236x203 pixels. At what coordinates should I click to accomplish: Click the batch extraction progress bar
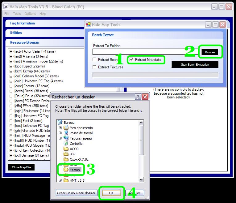(x=155, y=75)
